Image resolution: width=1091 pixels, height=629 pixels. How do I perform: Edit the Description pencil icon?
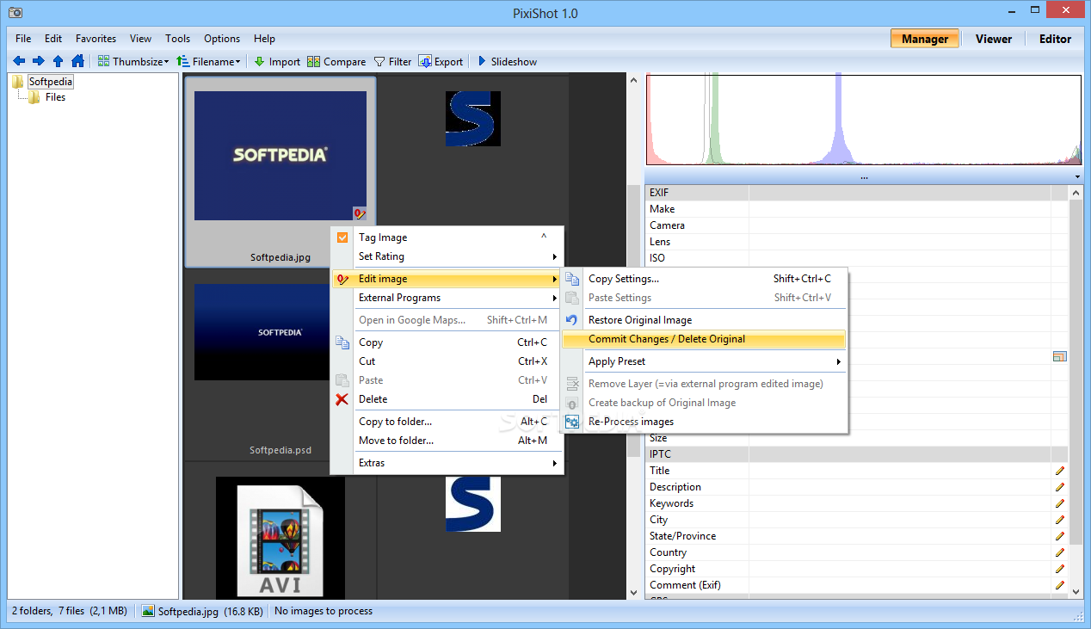click(x=1059, y=487)
